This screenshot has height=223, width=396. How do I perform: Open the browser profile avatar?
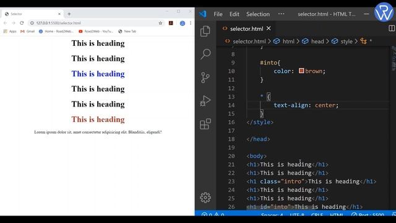(x=183, y=23)
